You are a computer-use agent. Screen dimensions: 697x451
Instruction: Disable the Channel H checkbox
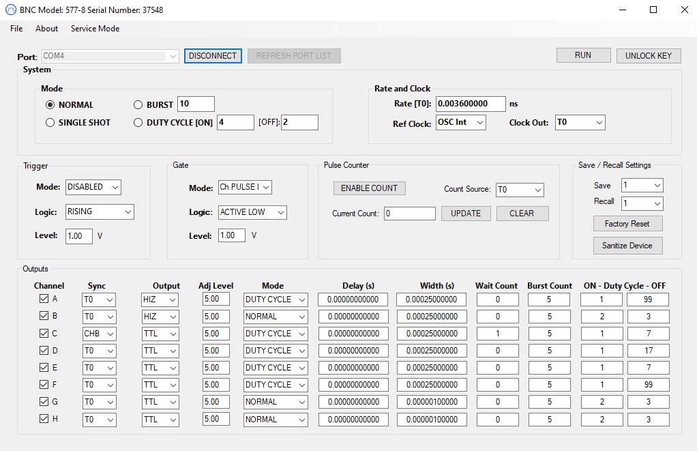click(x=44, y=419)
